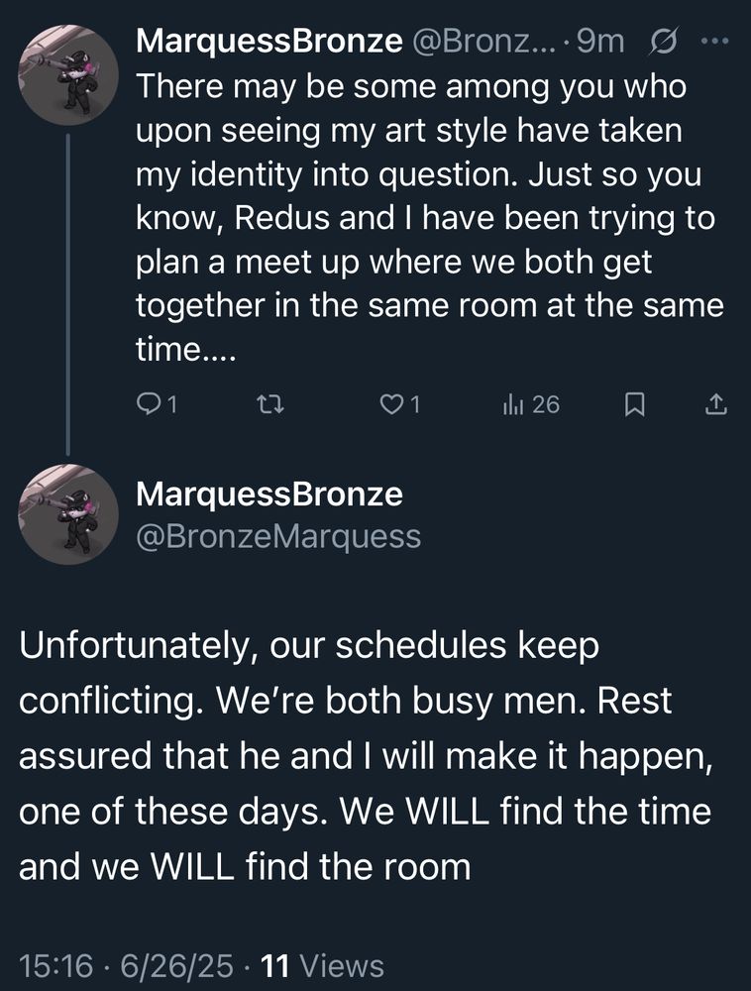Bookmark the first tweet
The height and width of the screenshot is (991, 751).
635,404
